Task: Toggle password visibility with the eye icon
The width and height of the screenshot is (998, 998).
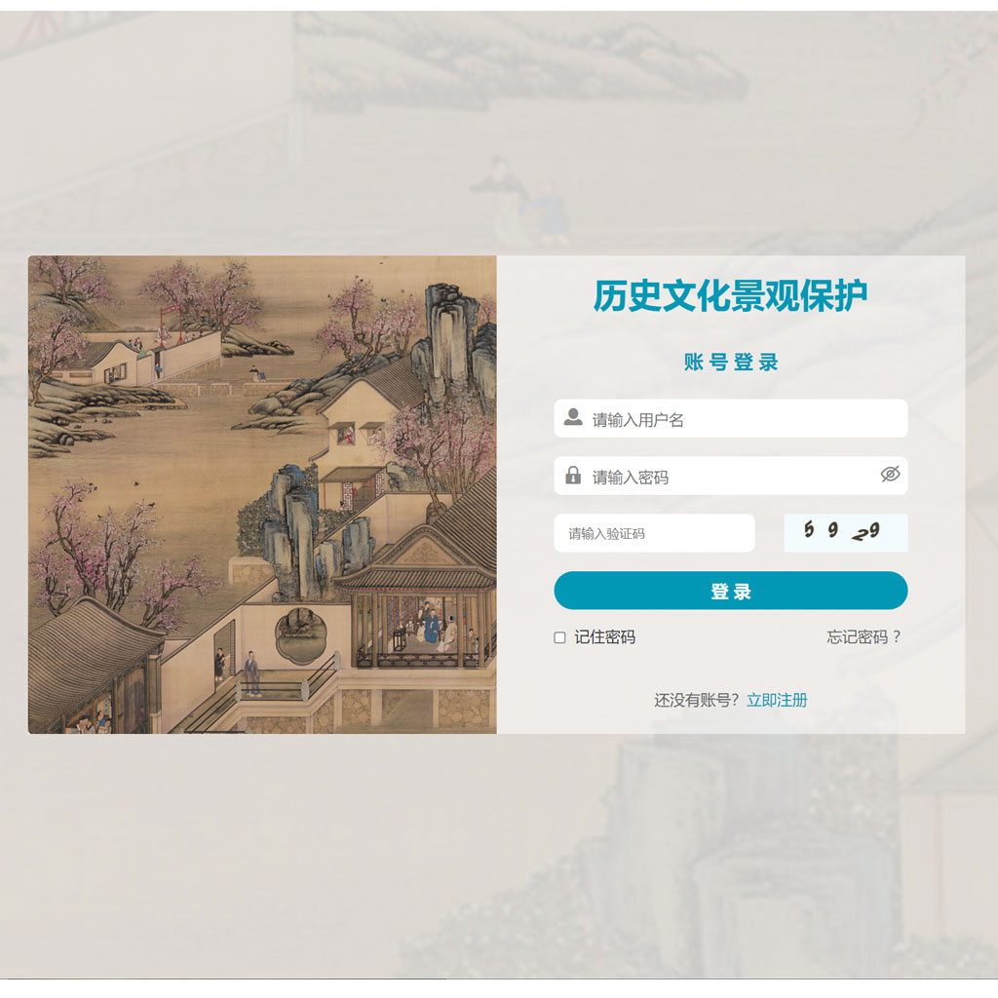Action: pyautogui.click(x=890, y=475)
